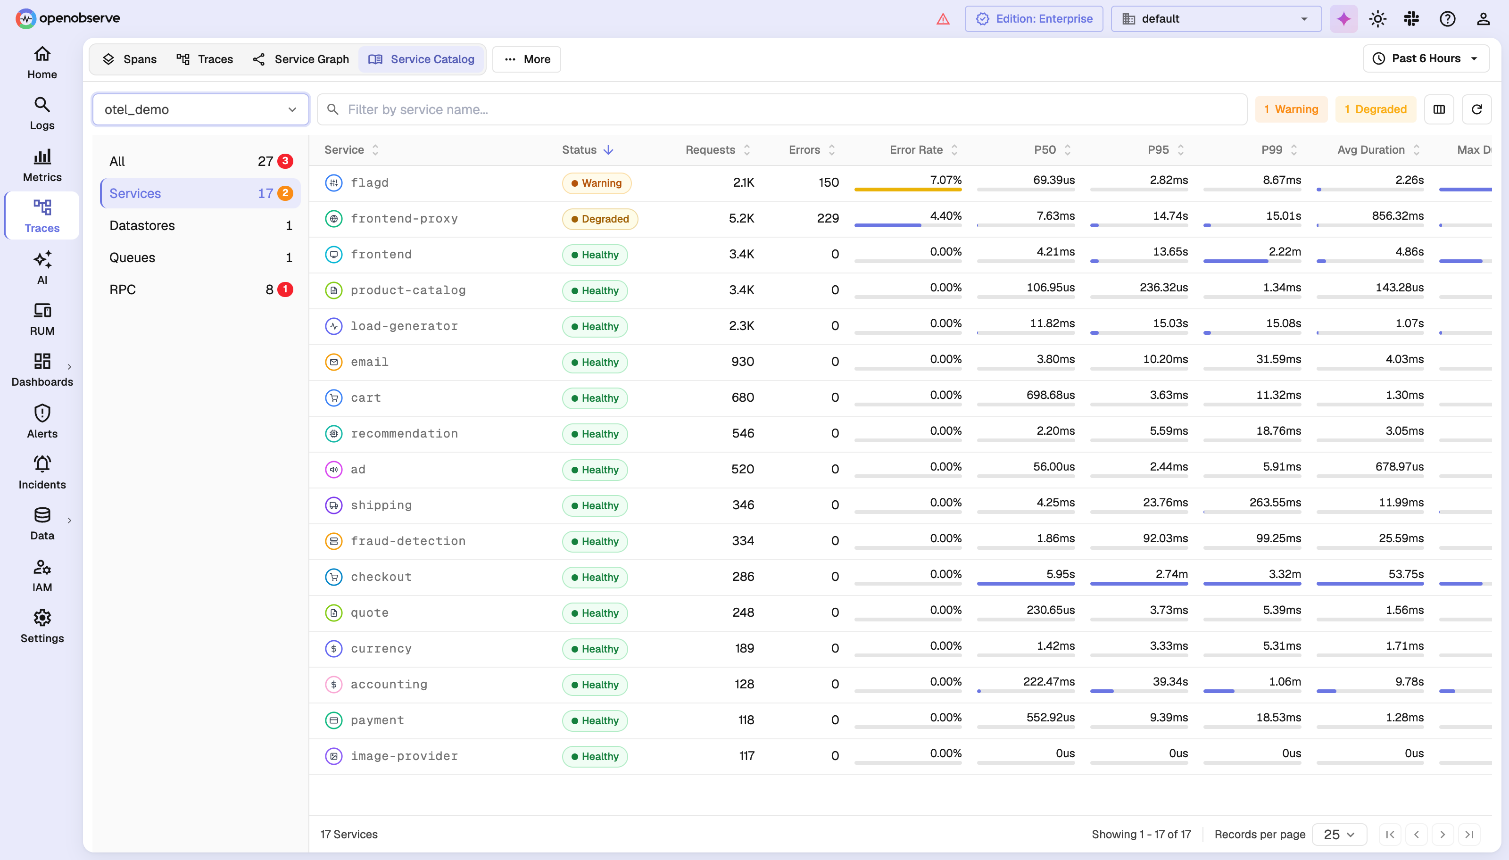Sort by Error Rate column
1509x860 pixels.
[x=923, y=149]
